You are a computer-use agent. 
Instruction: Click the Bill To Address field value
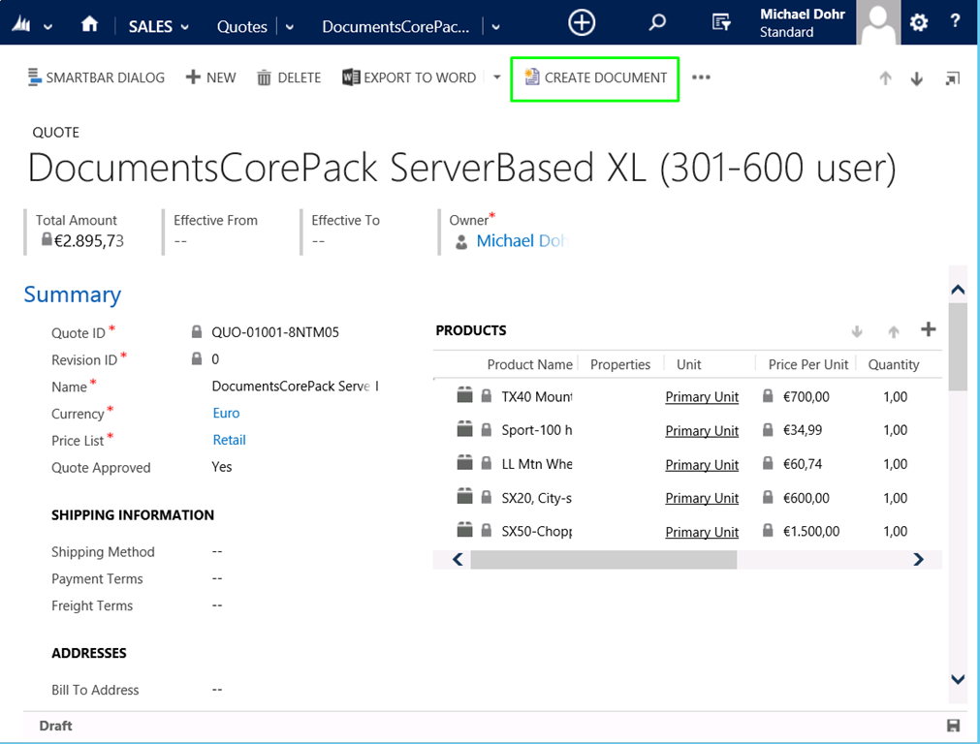coord(217,690)
